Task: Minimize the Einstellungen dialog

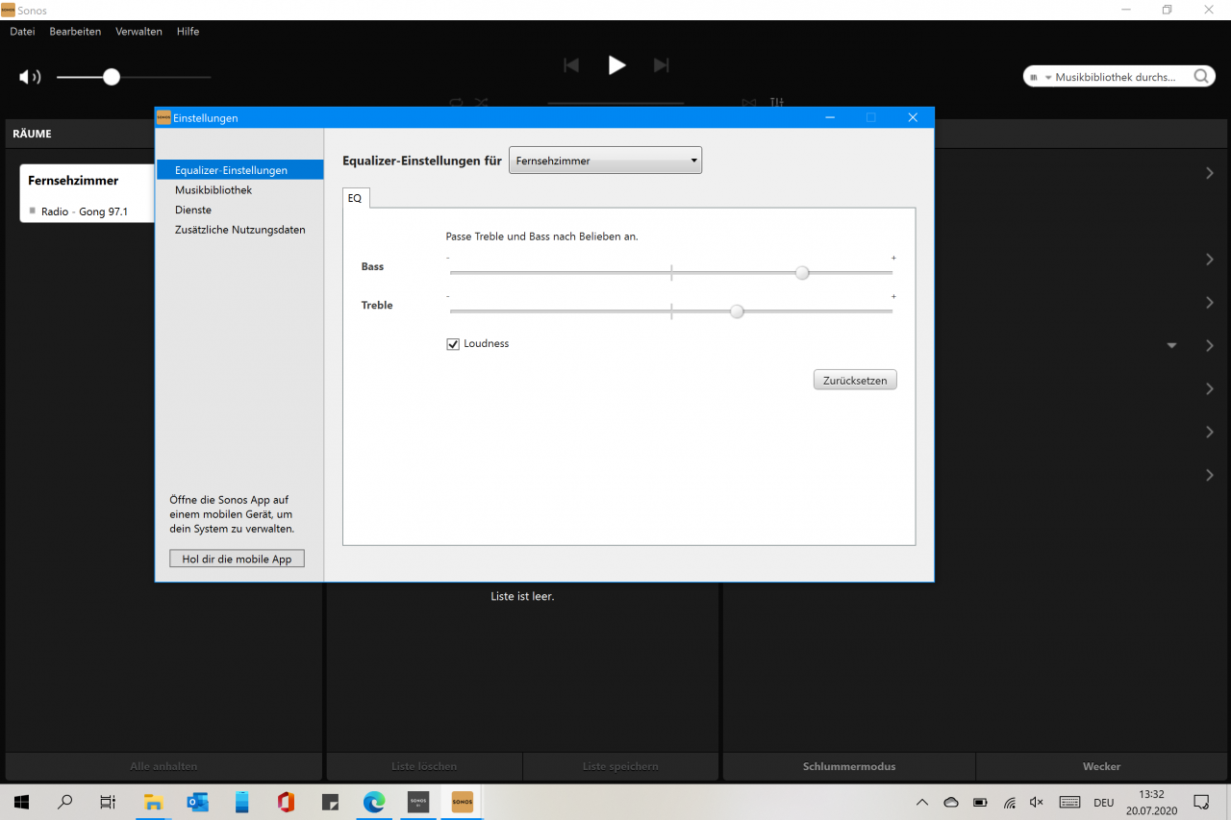Action: [829, 117]
